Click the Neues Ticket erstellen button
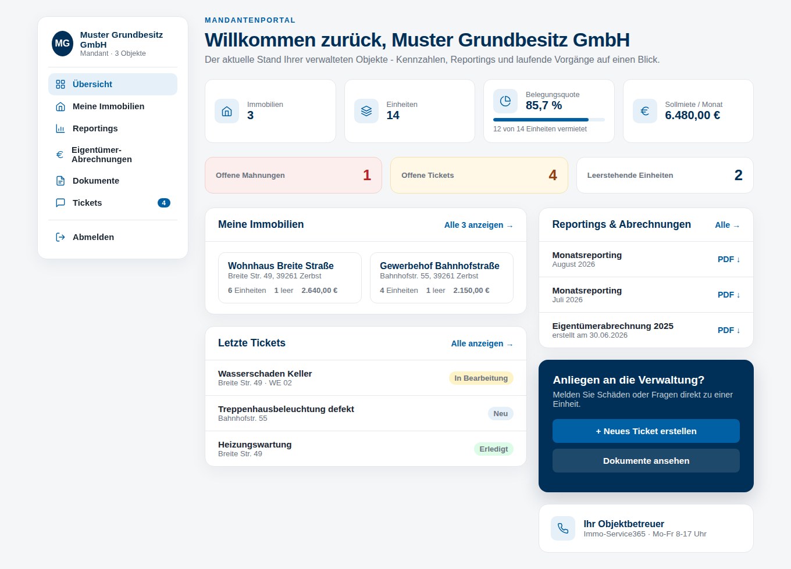 (646, 431)
